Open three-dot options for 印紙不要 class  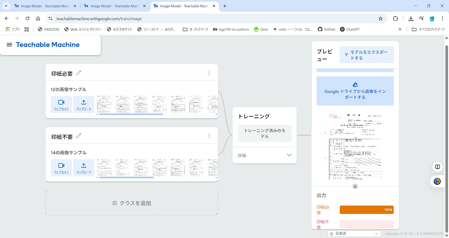point(209,136)
